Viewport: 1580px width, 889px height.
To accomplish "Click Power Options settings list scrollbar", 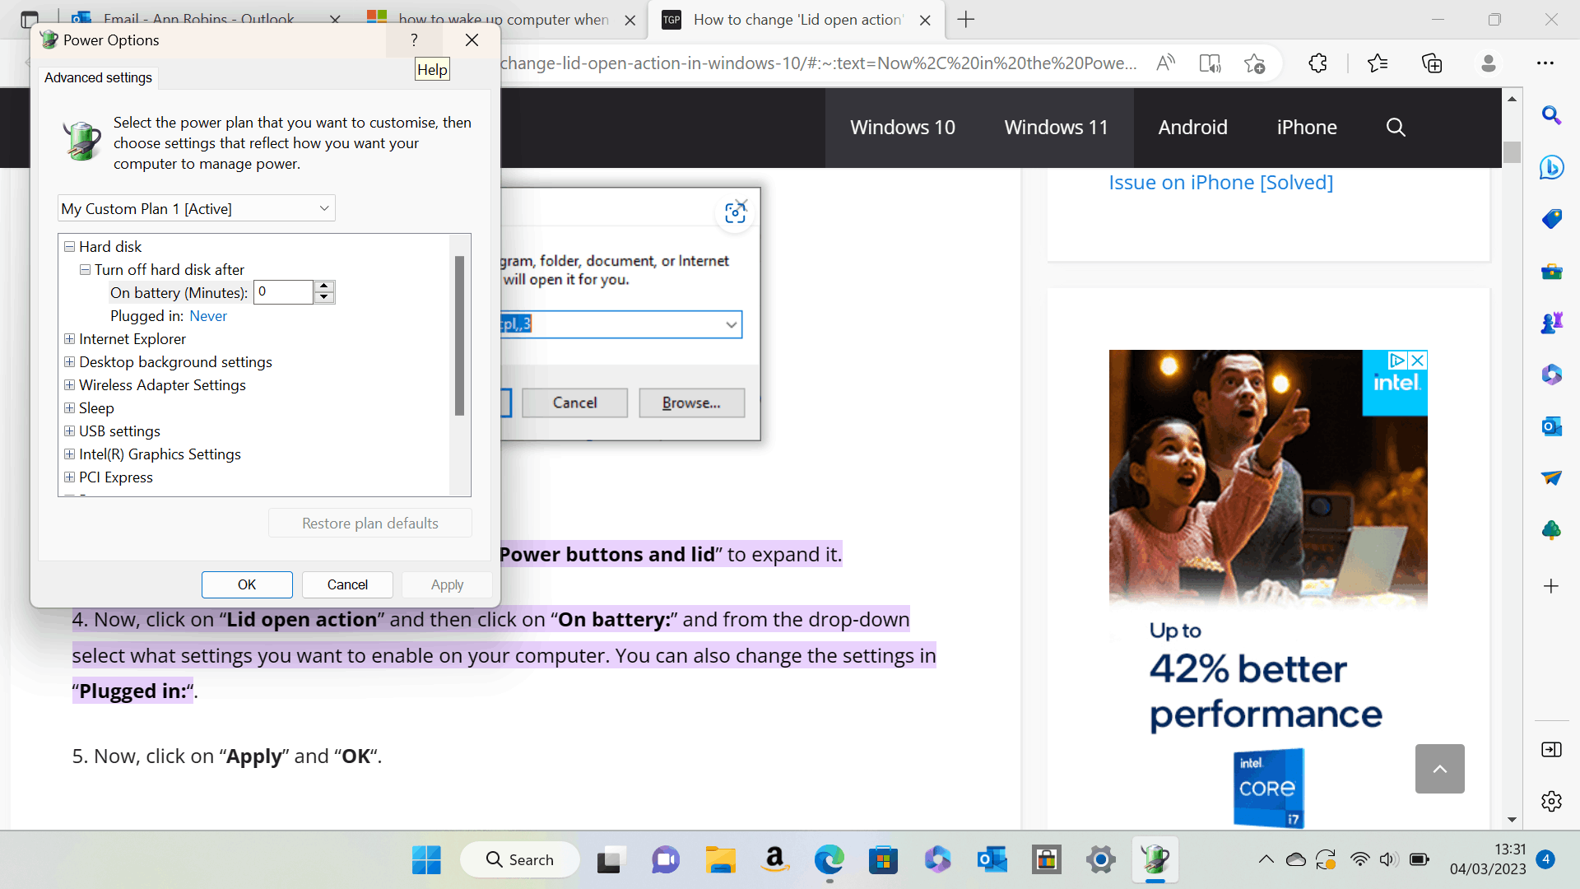I will pyautogui.click(x=459, y=336).
